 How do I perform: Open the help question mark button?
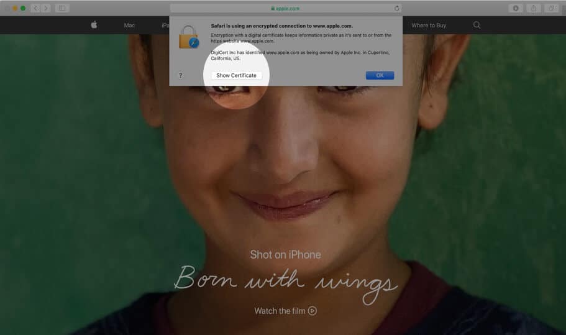coord(181,75)
